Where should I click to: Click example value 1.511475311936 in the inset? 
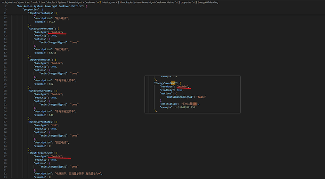(185, 107)
